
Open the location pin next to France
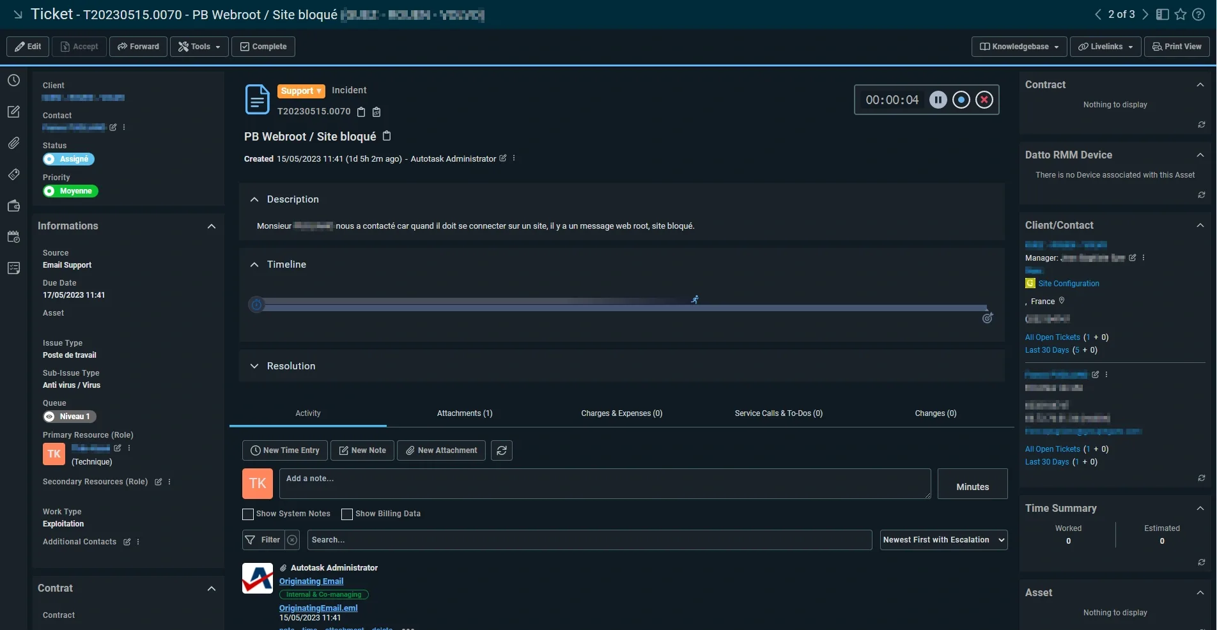tap(1062, 301)
